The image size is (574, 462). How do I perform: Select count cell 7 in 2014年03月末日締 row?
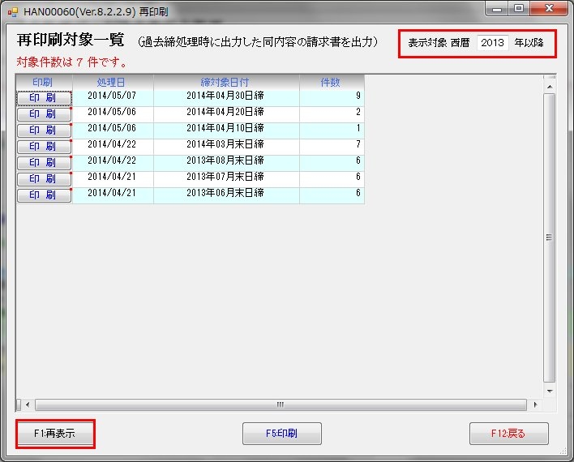[332, 147]
